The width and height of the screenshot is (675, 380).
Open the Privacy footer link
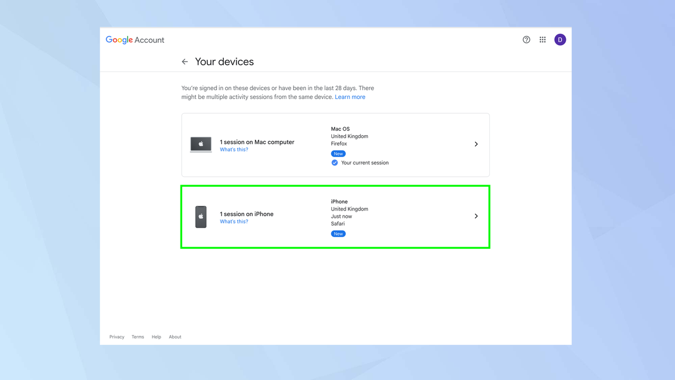pos(116,337)
